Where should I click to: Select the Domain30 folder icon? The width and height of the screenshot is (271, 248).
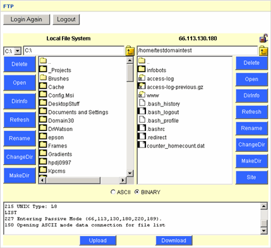tap(43, 120)
